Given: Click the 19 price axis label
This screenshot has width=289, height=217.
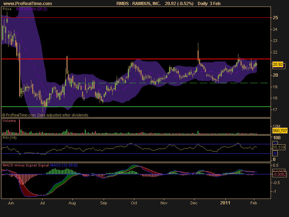Looking at the screenshot, I should pos(275,87).
